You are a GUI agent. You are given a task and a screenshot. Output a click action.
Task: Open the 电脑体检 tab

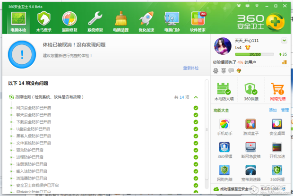(x=18, y=22)
